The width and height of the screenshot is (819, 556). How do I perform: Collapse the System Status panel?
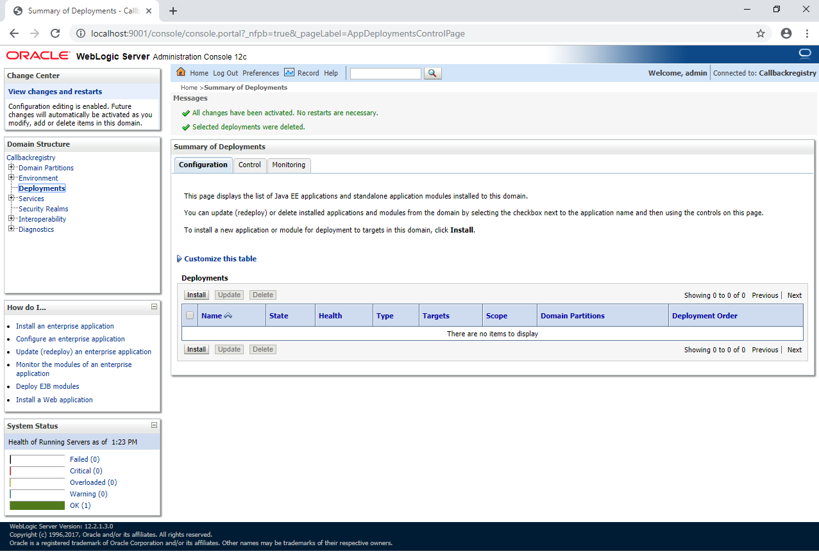click(154, 425)
